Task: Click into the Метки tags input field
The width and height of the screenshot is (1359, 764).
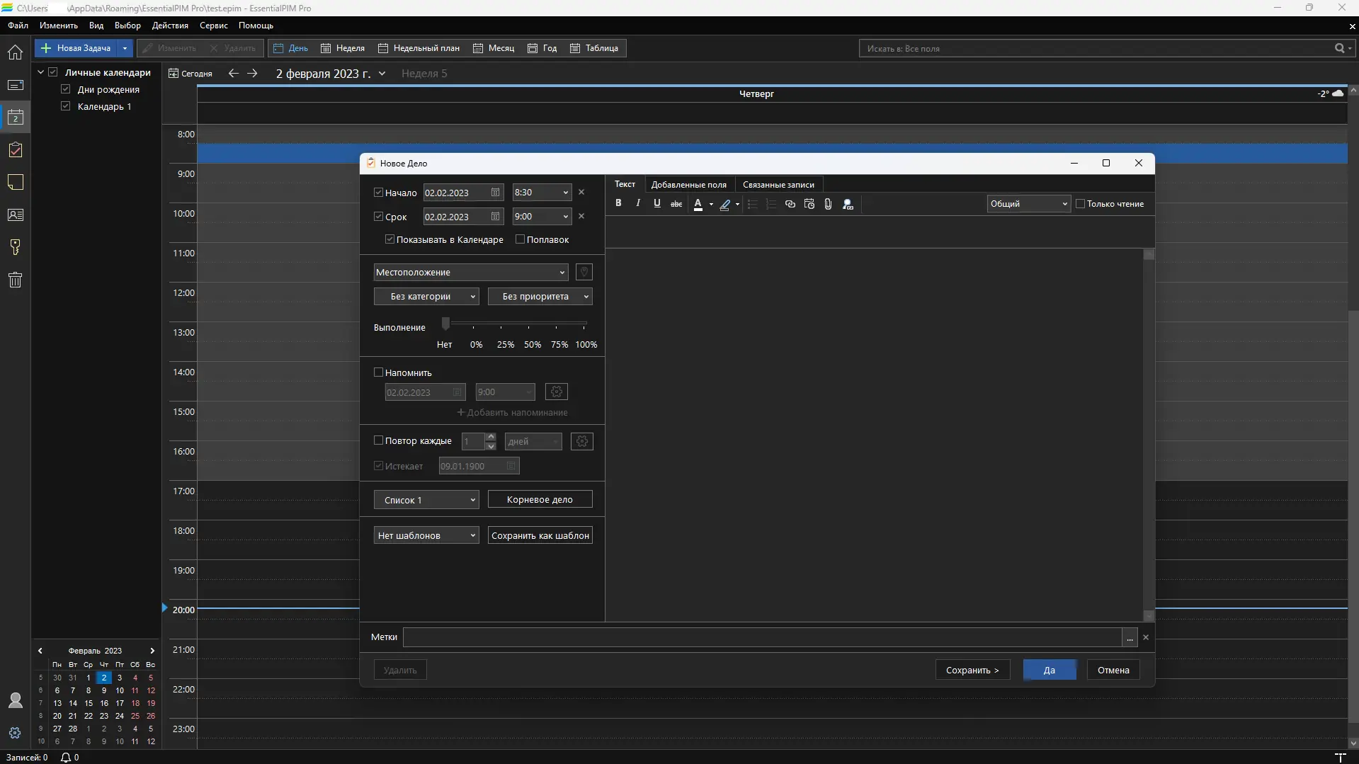Action: [x=761, y=637]
